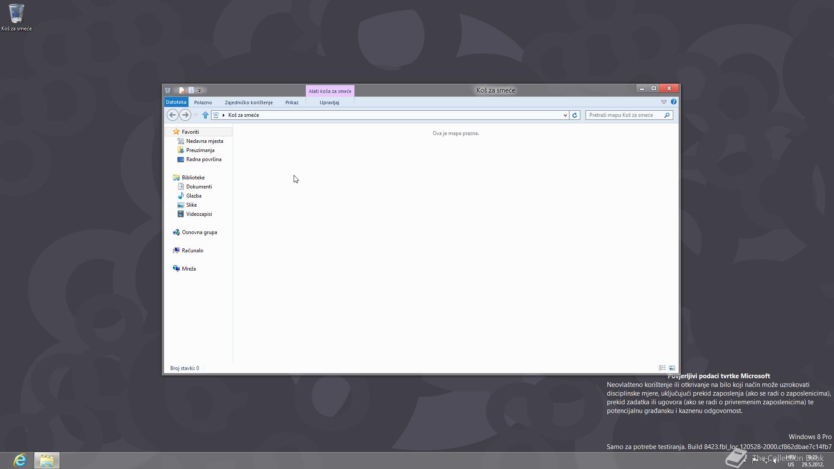The width and height of the screenshot is (834, 469).
Task: Open recent pages dropdown next to navigation arrows
Action: pyautogui.click(x=196, y=115)
